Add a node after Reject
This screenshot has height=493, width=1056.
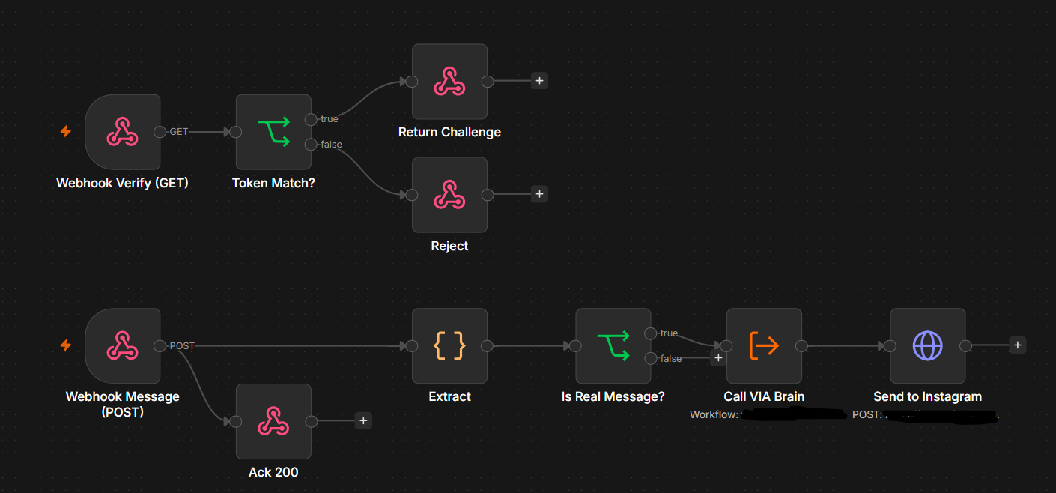point(539,194)
